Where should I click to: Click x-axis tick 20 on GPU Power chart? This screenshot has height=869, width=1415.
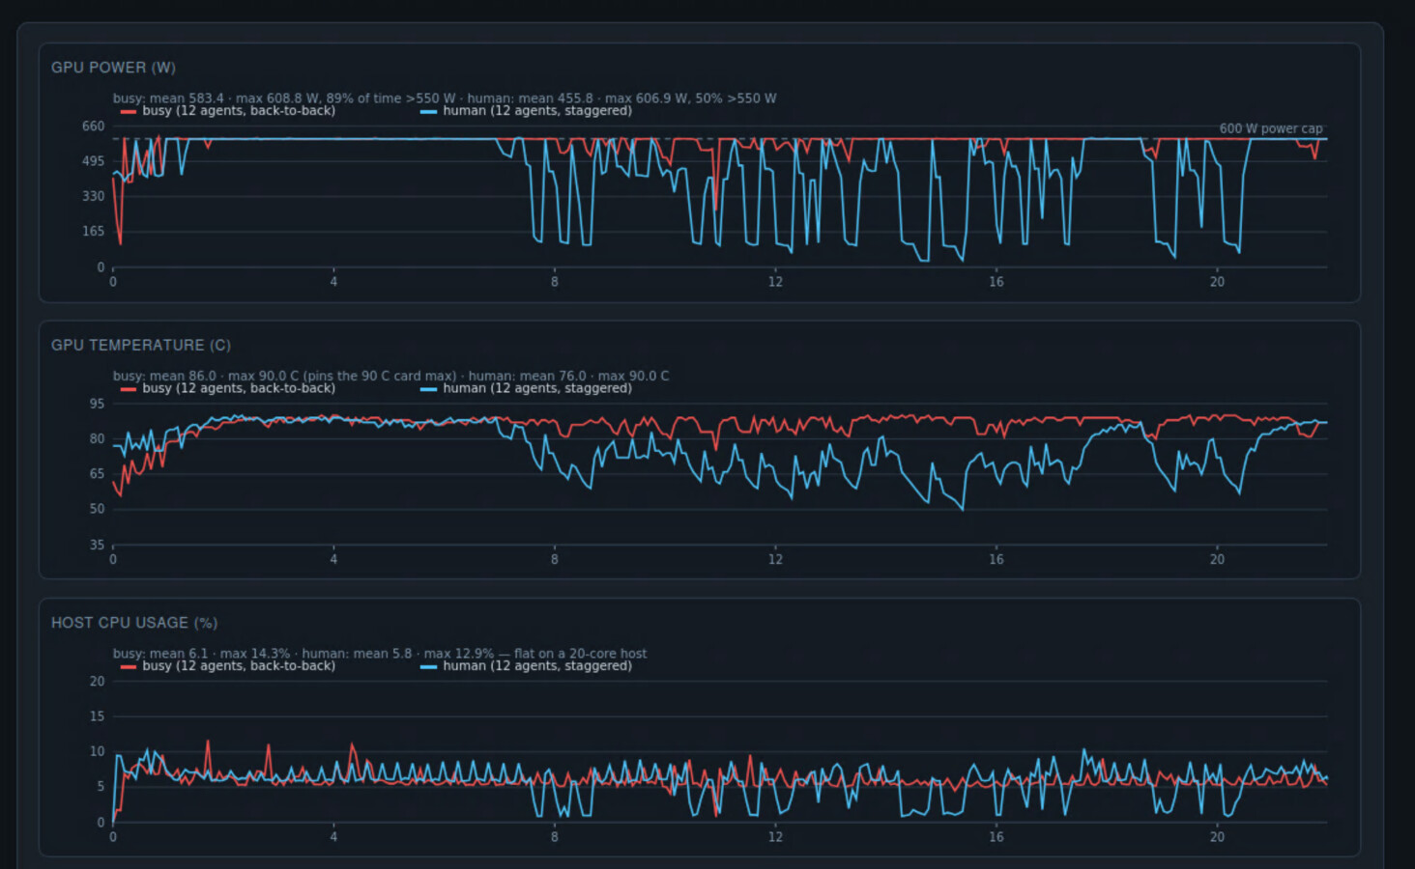tap(1217, 282)
